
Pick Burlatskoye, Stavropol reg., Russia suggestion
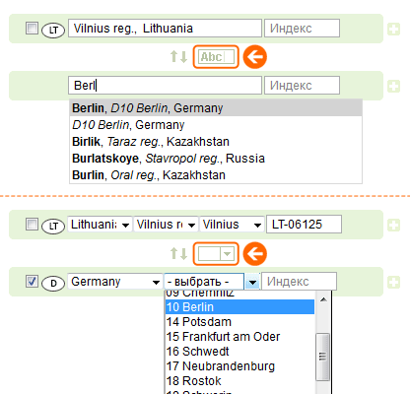click(x=216, y=159)
